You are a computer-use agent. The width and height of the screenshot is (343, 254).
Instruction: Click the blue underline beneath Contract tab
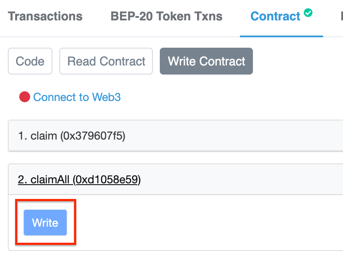click(x=282, y=36)
